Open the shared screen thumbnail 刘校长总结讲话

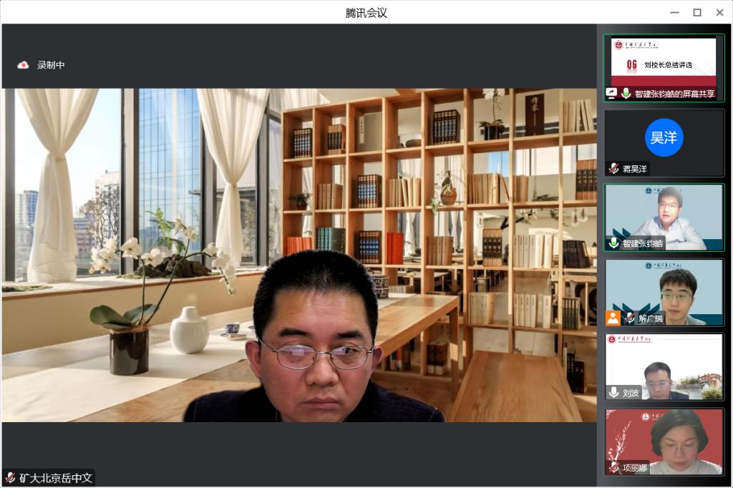[664, 63]
